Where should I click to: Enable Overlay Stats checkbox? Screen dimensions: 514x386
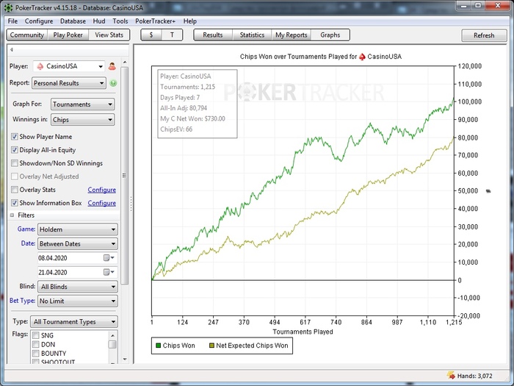(x=15, y=190)
